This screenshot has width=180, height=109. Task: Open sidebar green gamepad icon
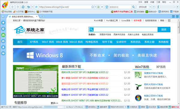pos(3,35)
